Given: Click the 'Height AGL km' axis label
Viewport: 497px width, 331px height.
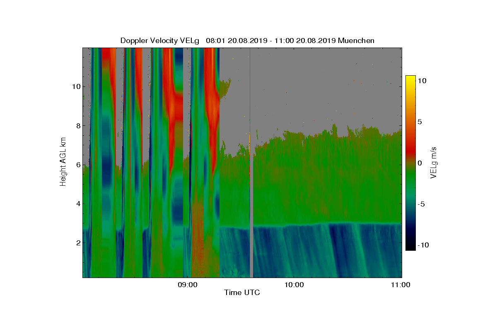Looking at the screenshot, I should [x=63, y=162].
